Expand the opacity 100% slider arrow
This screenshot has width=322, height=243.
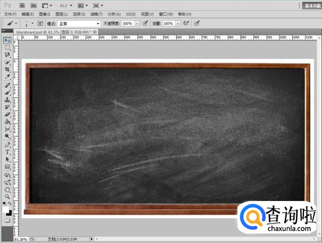(137, 23)
